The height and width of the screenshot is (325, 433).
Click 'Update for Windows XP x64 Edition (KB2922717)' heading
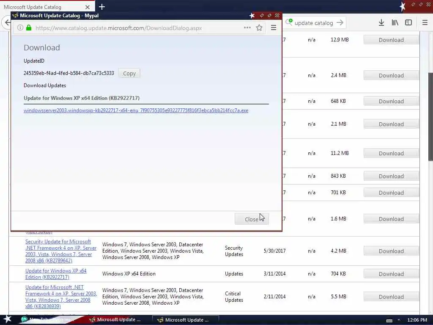pos(82,98)
